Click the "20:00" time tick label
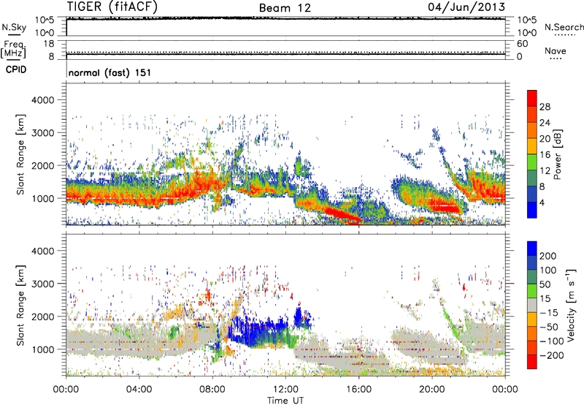 (x=431, y=390)
